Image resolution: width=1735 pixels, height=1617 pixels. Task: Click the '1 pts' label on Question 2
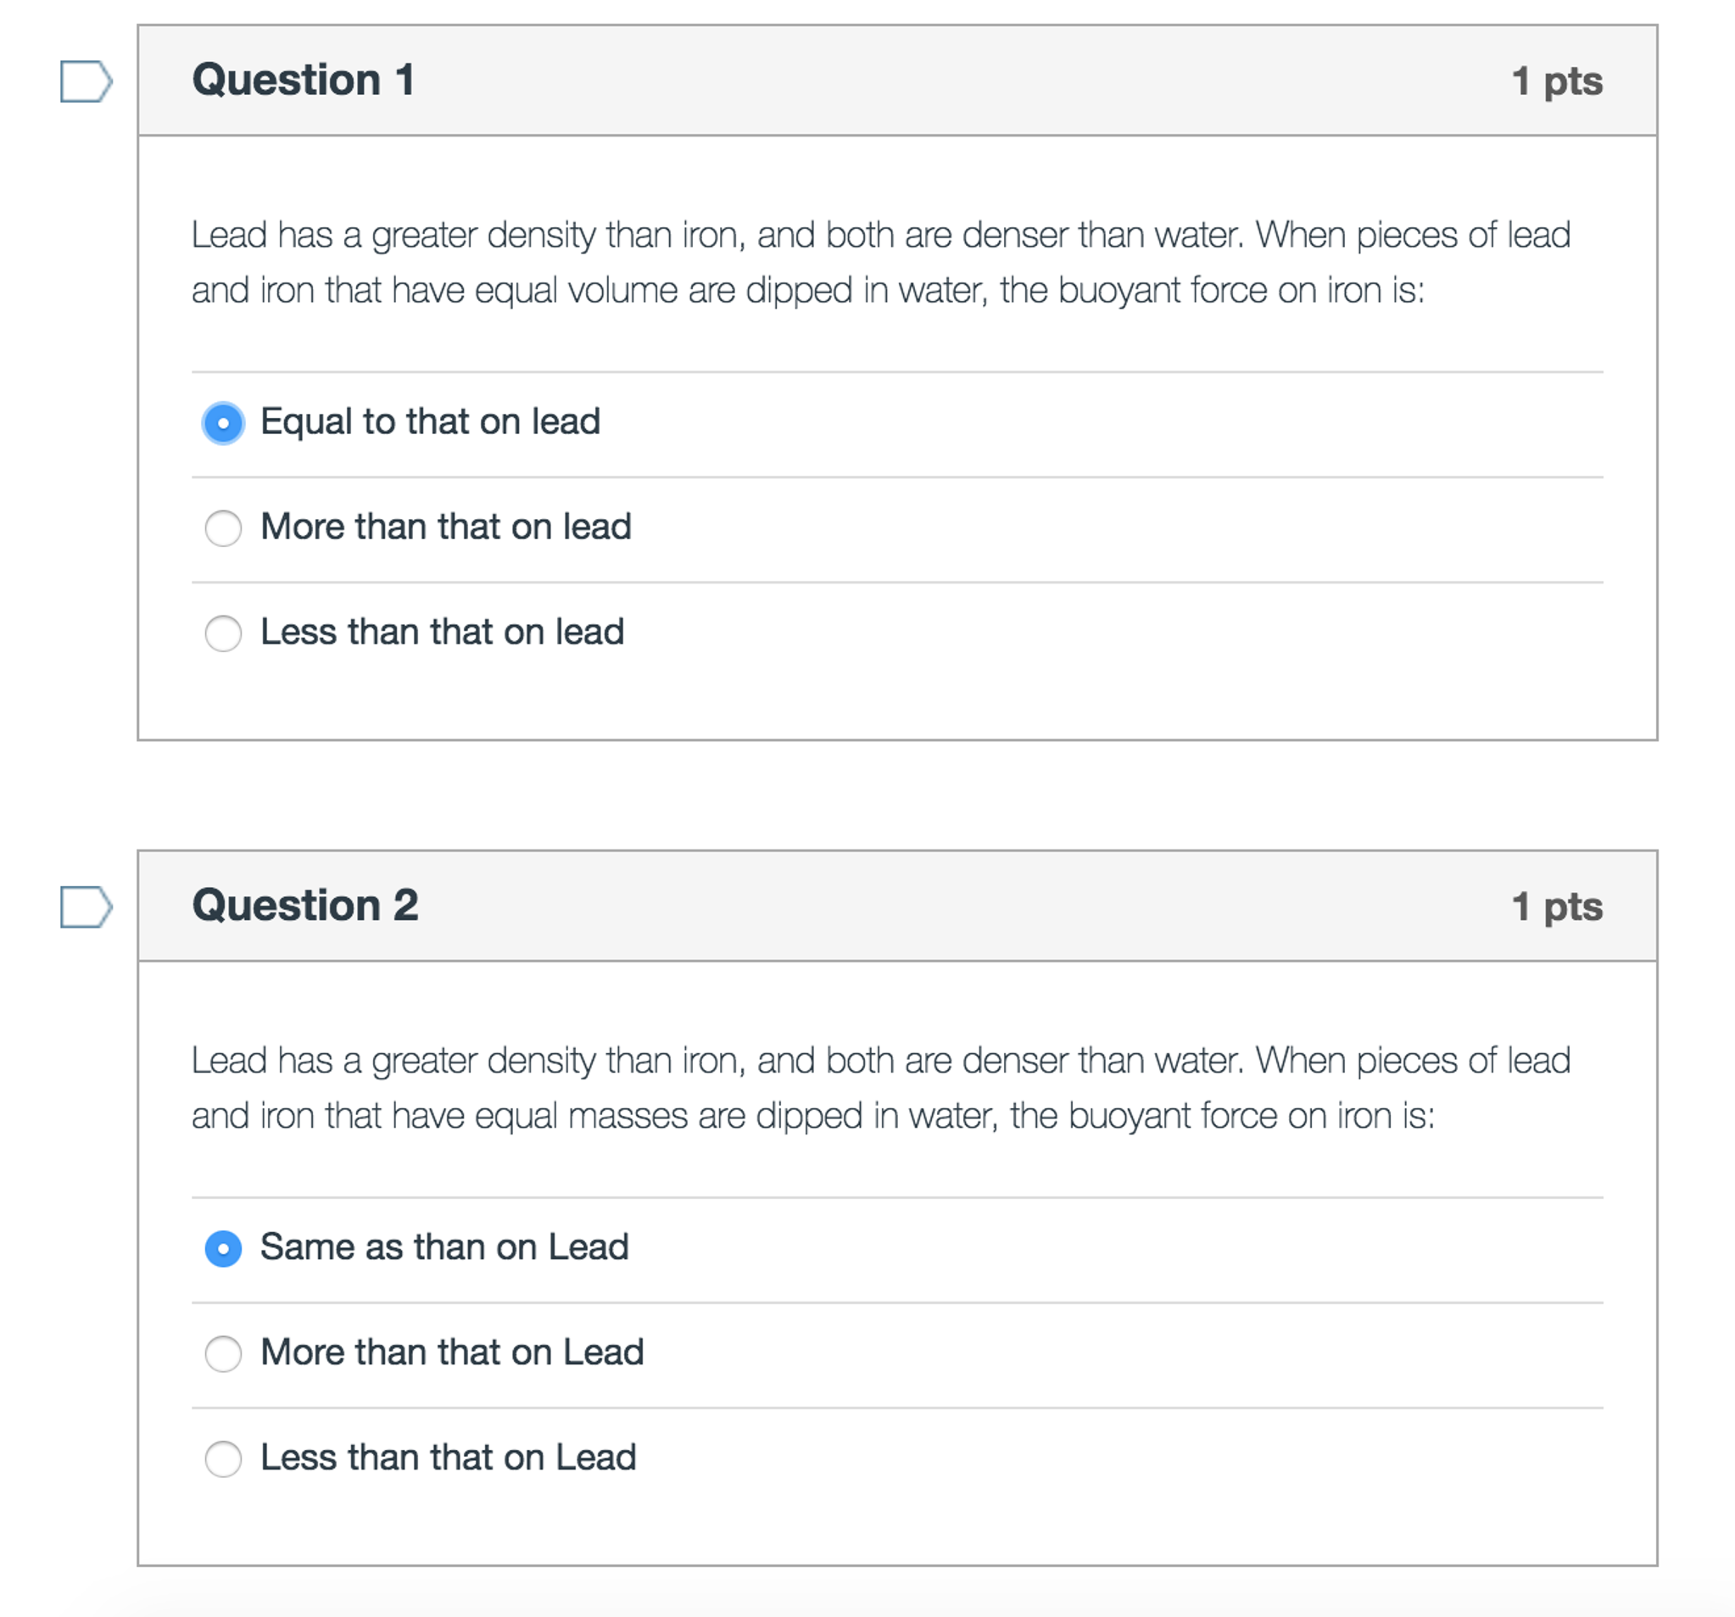tap(1559, 906)
